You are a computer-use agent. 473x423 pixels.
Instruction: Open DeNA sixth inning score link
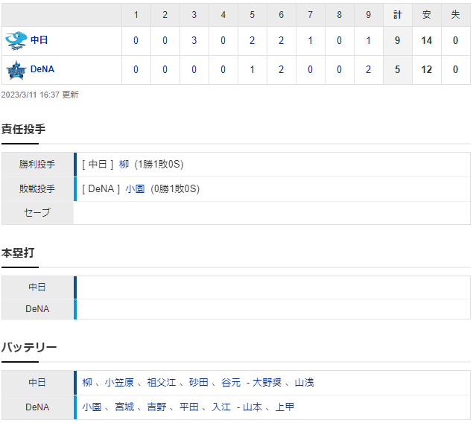(x=281, y=70)
